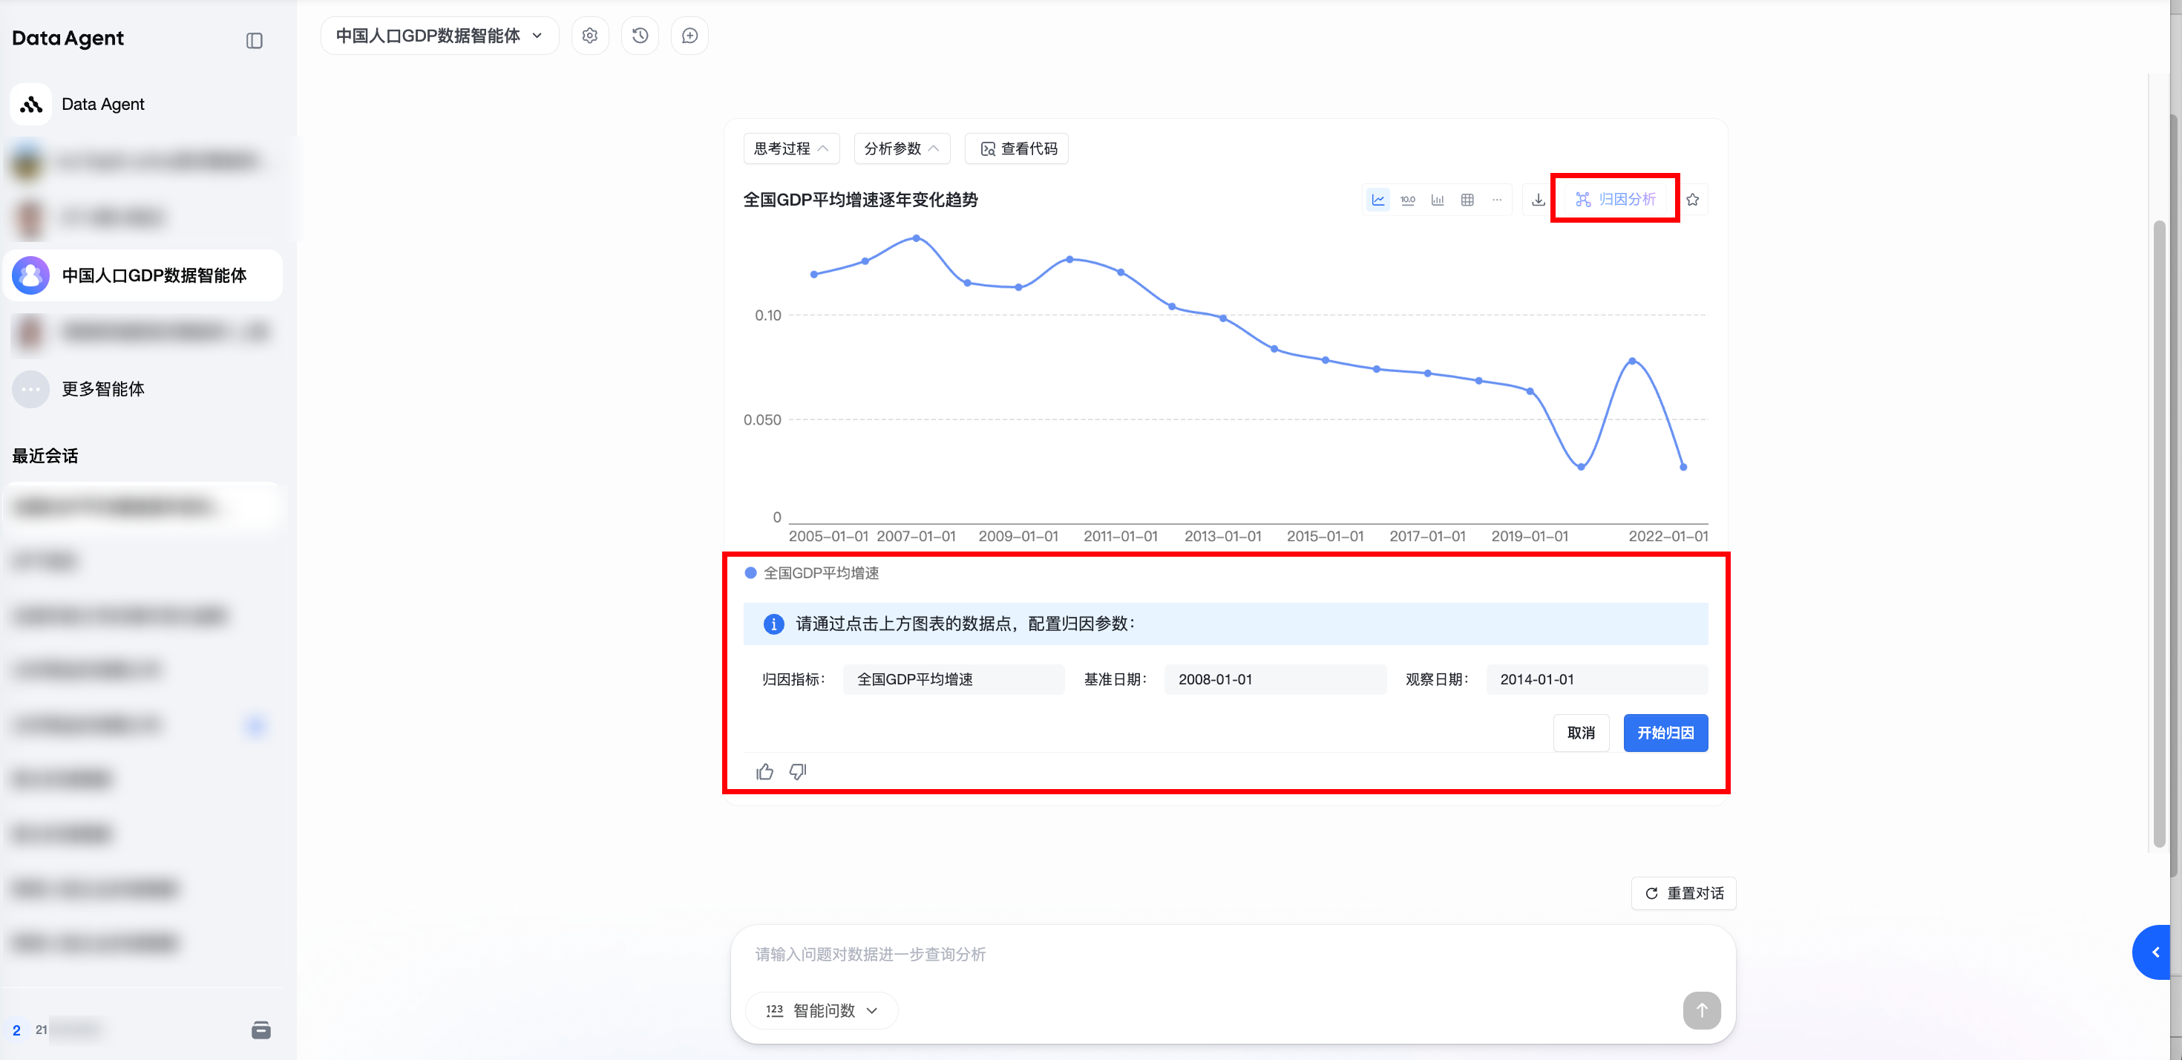Expand the 分析参数 section

(901, 148)
